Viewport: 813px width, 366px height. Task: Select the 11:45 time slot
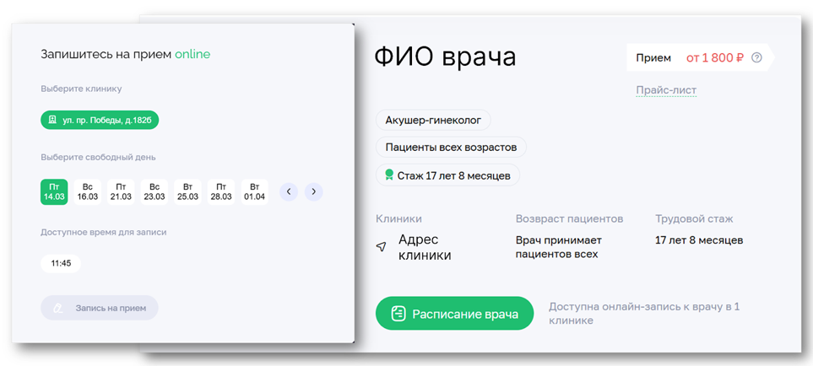pyautogui.click(x=61, y=263)
